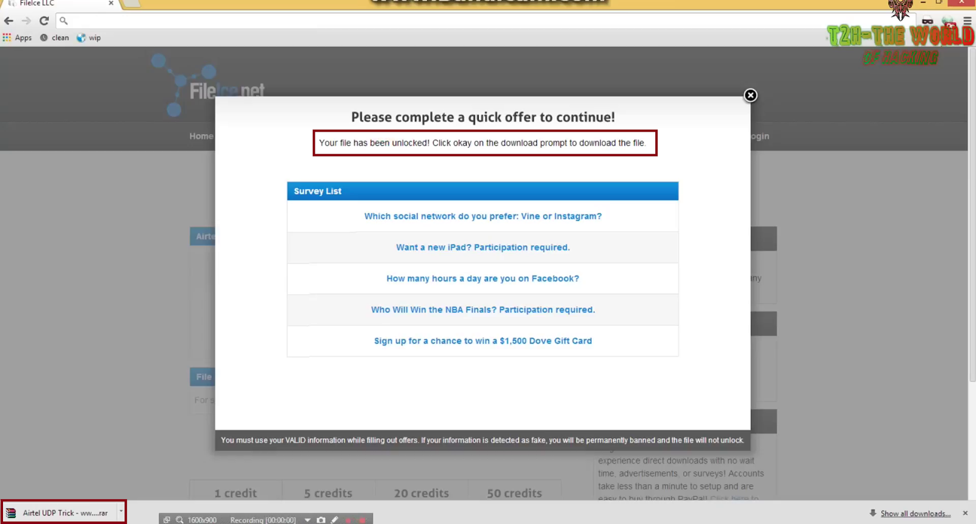Expand the recorder dropdown arrow
976x524 pixels.
307,520
